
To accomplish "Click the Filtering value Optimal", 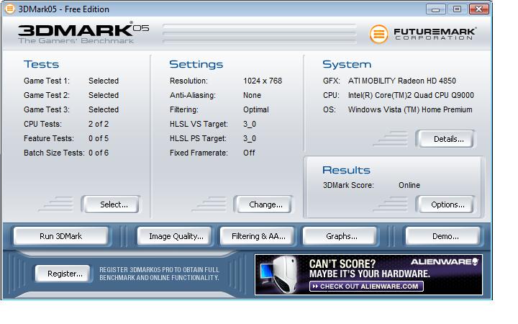I will pyautogui.click(x=256, y=109).
